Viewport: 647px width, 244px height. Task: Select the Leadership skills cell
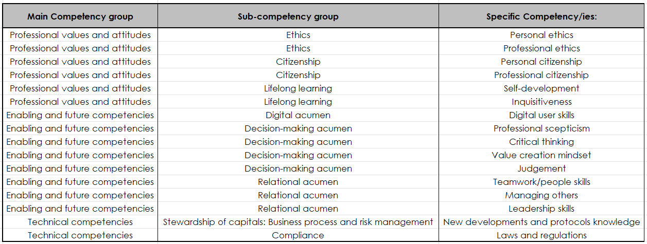click(541, 209)
